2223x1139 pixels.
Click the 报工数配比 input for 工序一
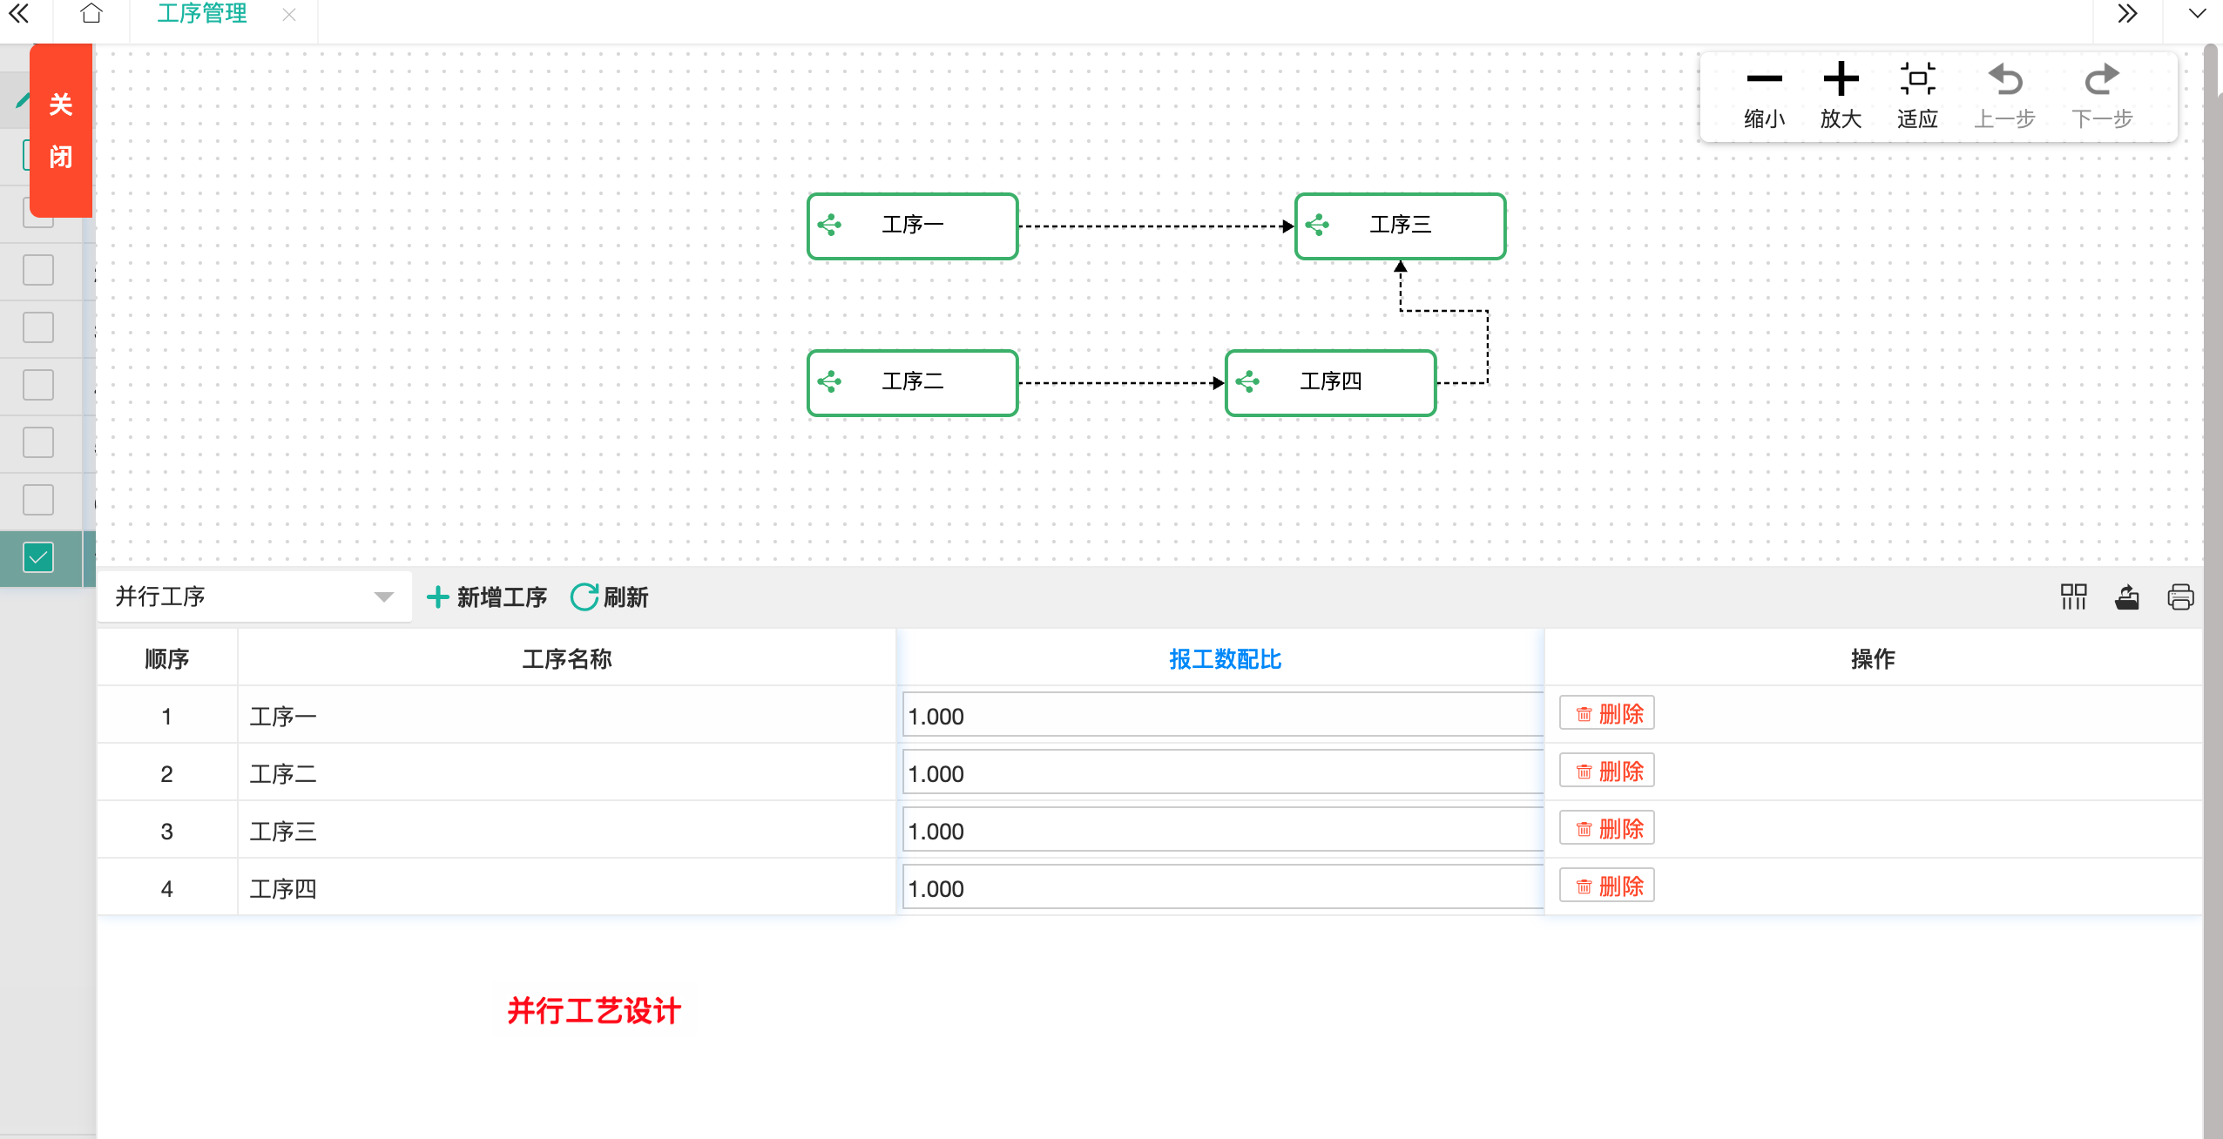(x=1221, y=716)
